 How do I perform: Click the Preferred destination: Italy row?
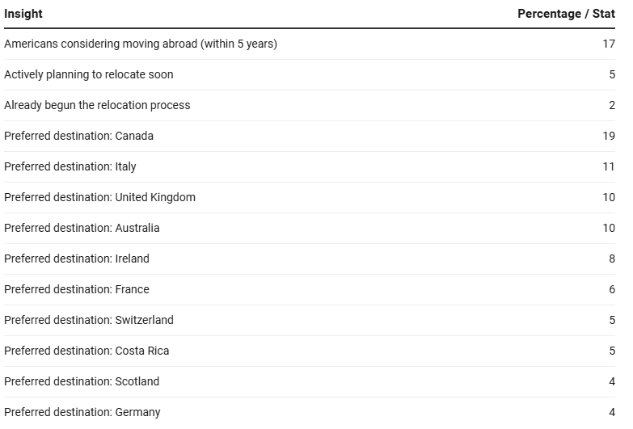coord(310,166)
